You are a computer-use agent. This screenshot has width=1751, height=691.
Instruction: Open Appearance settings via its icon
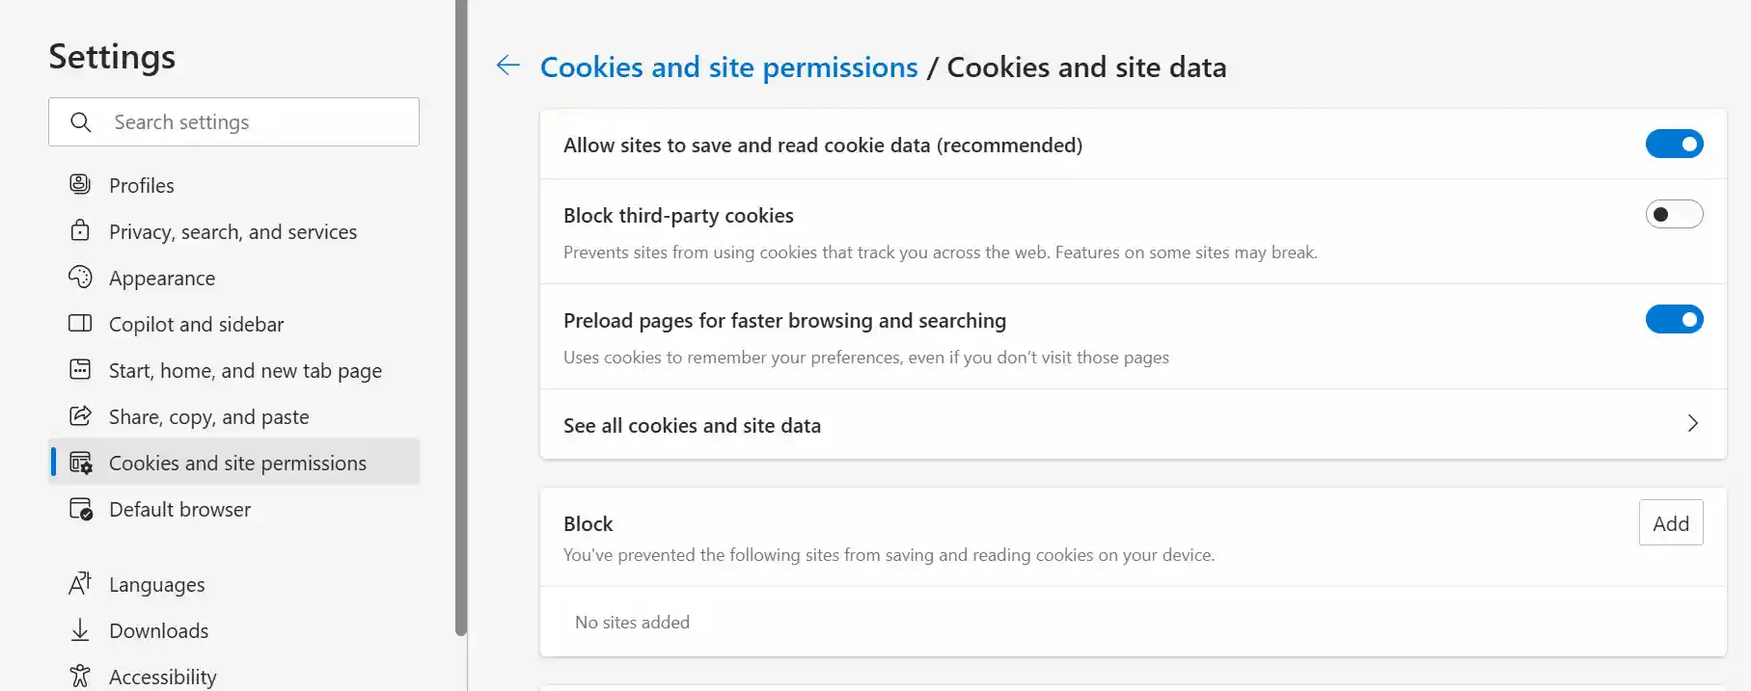click(81, 277)
